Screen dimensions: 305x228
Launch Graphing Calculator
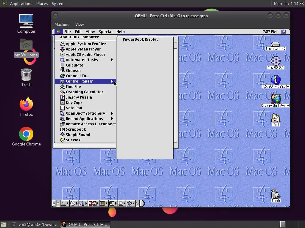[85, 92]
